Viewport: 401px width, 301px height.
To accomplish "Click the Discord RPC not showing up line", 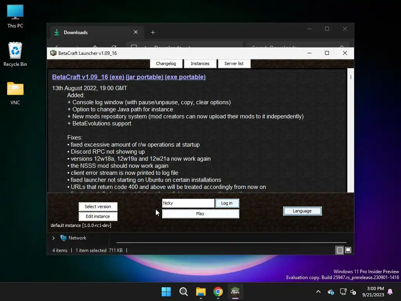I will click(106, 152).
